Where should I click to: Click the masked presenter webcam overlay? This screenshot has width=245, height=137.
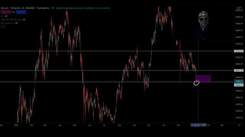point(204,22)
